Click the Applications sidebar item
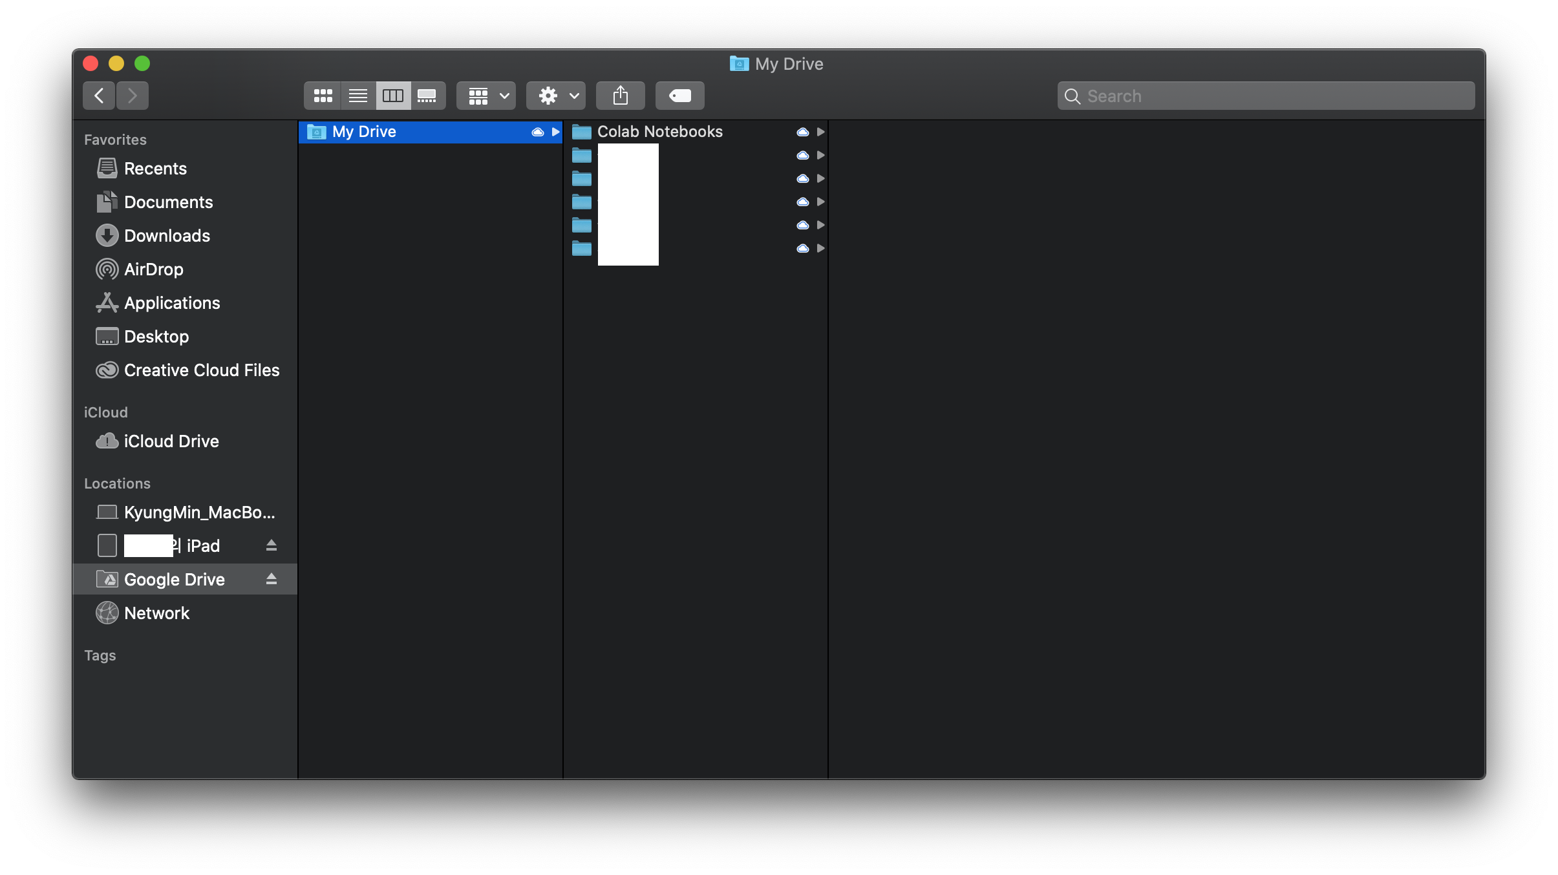1558x875 pixels. (172, 303)
